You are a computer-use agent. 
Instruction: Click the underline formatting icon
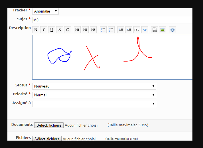[52, 30]
